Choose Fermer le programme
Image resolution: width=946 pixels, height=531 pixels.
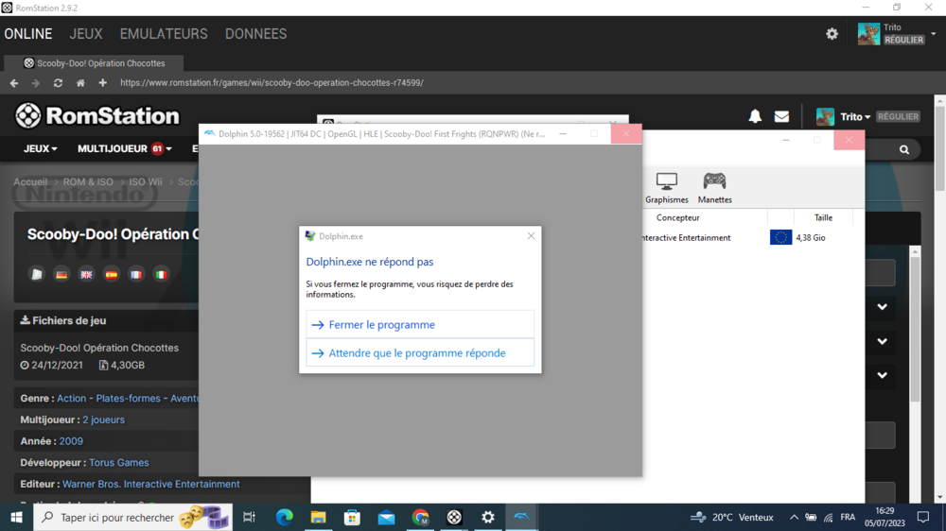point(420,324)
